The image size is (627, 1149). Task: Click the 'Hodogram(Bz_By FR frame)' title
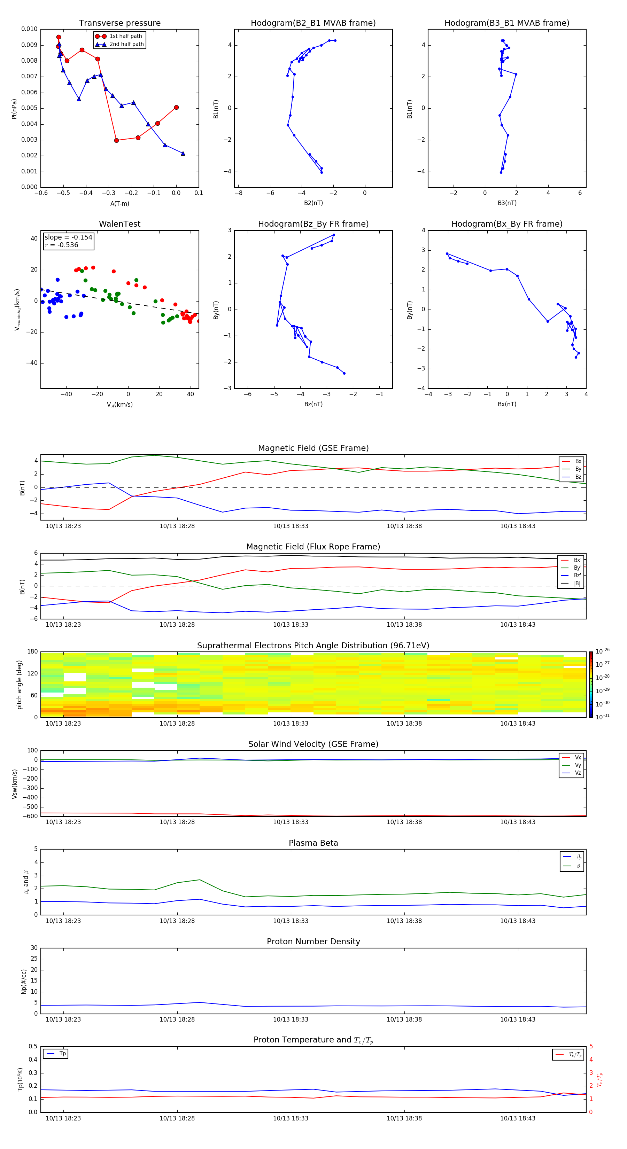click(x=313, y=224)
